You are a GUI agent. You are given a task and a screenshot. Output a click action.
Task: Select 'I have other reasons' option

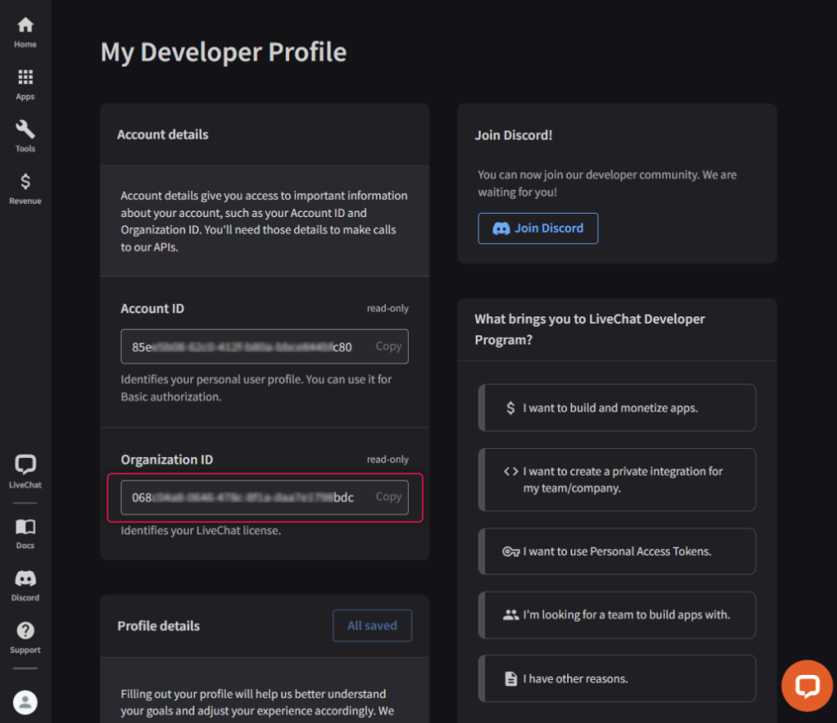(x=617, y=679)
